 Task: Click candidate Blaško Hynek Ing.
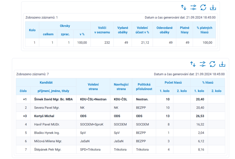(47, 133)
